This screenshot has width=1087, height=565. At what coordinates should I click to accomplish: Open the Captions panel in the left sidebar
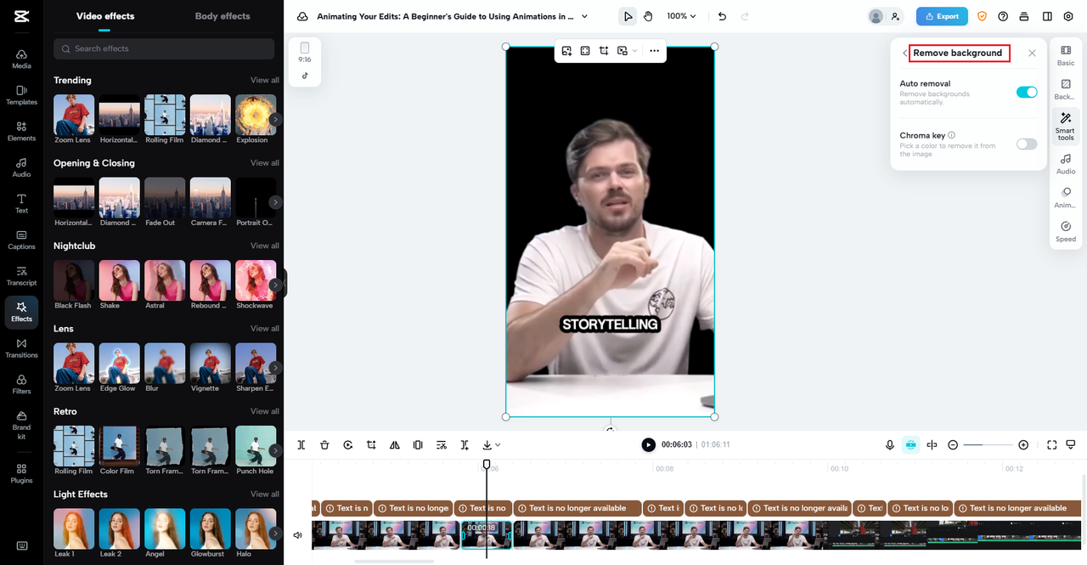pyautogui.click(x=21, y=242)
